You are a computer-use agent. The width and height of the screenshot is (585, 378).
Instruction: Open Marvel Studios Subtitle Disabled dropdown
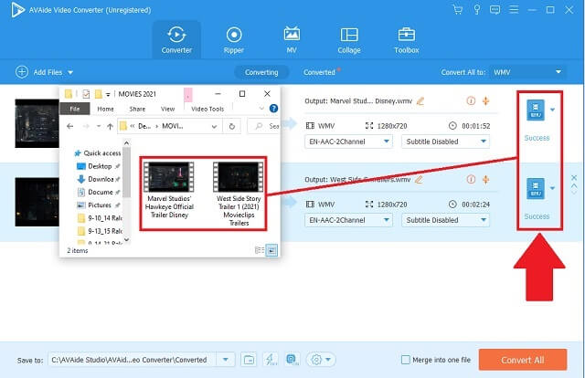pyautogui.click(x=445, y=142)
